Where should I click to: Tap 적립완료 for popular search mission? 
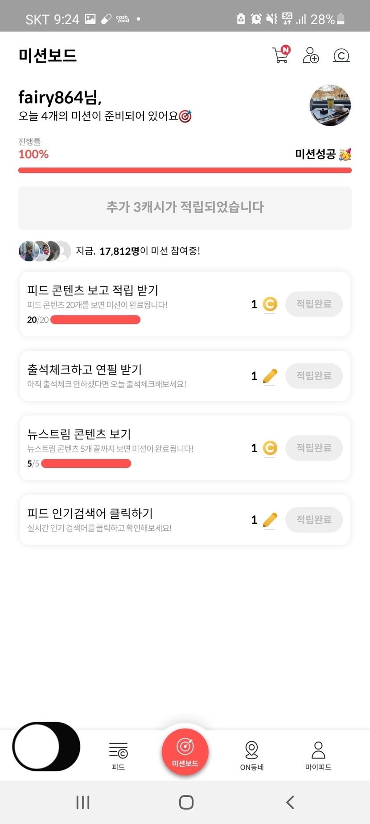pyautogui.click(x=314, y=520)
